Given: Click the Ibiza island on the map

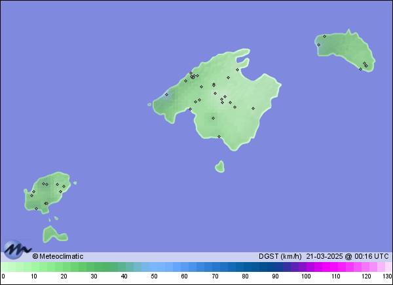Looking at the screenshot, I should coord(49,193).
